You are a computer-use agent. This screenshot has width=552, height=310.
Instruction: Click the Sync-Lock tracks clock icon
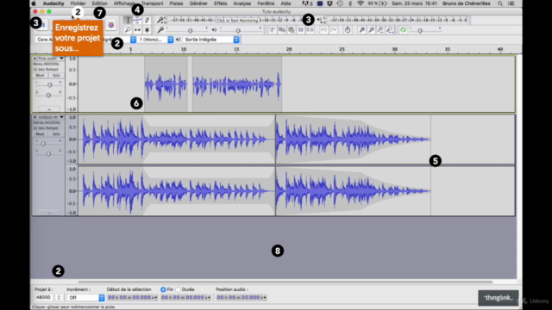coord(348,30)
